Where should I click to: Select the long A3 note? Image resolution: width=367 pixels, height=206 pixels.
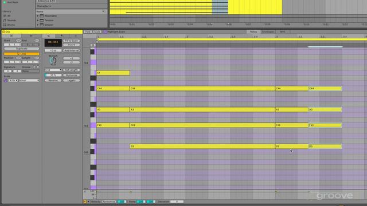click(202, 109)
